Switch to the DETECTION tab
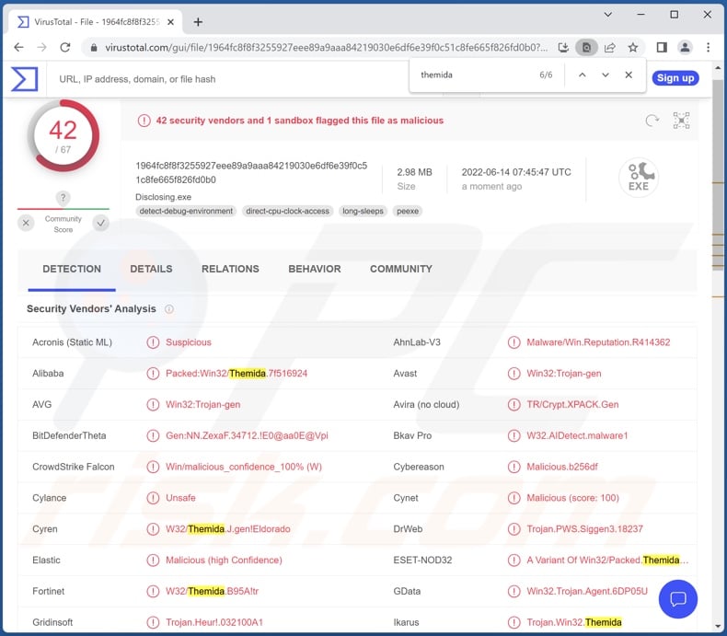727x636 pixels. pyautogui.click(x=72, y=269)
